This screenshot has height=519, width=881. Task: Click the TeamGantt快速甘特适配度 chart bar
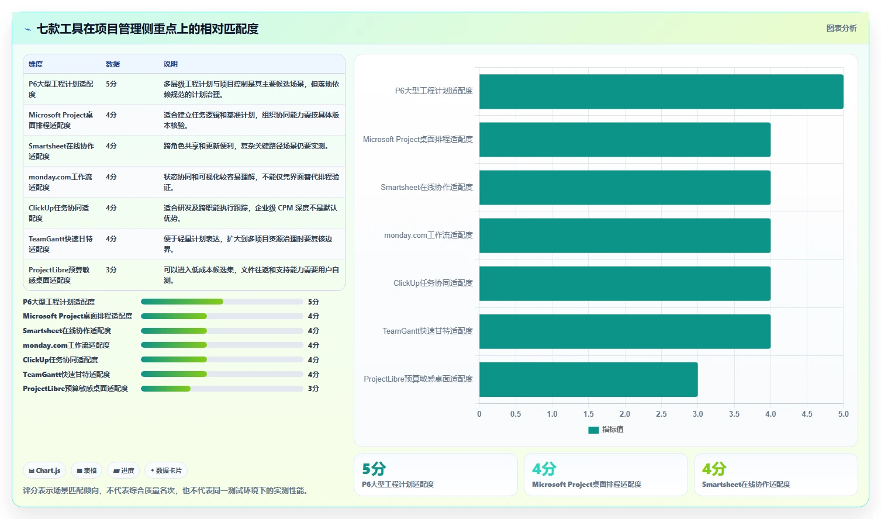coord(625,331)
